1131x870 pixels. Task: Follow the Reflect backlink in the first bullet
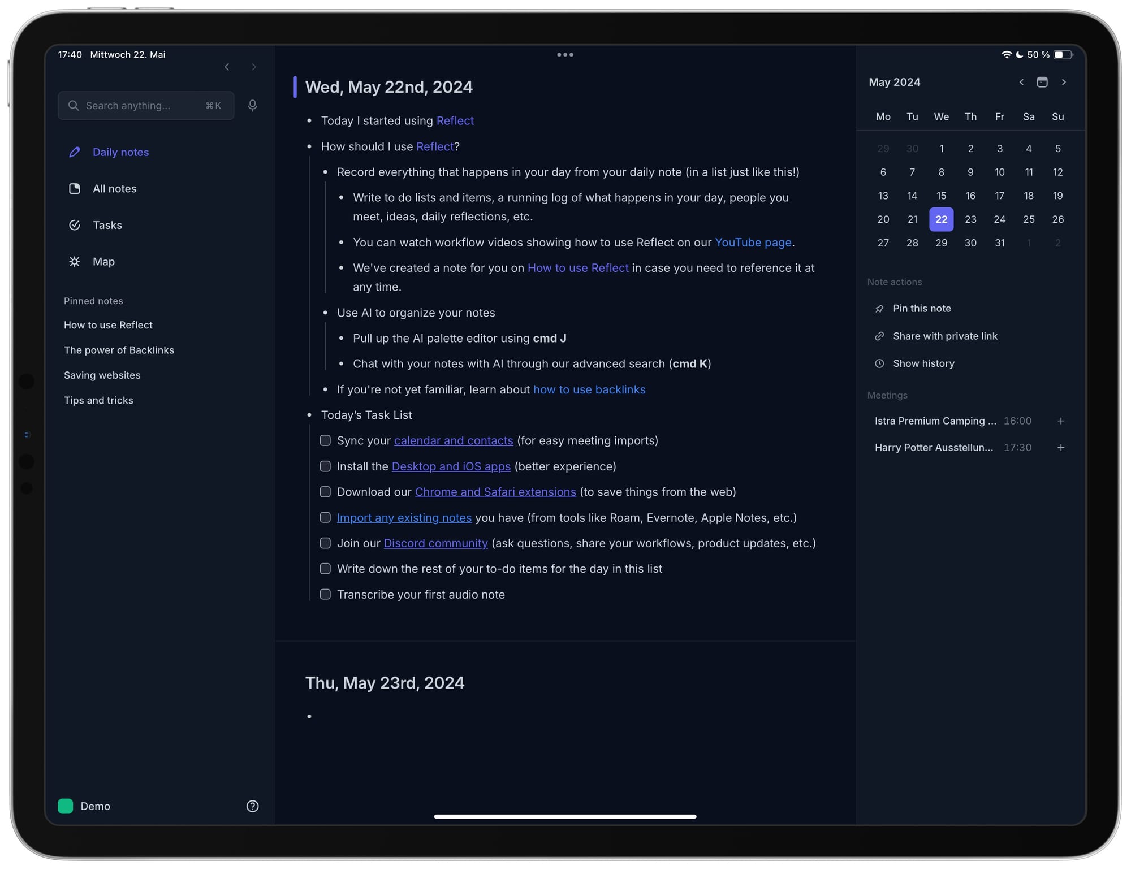pyautogui.click(x=455, y=121)
